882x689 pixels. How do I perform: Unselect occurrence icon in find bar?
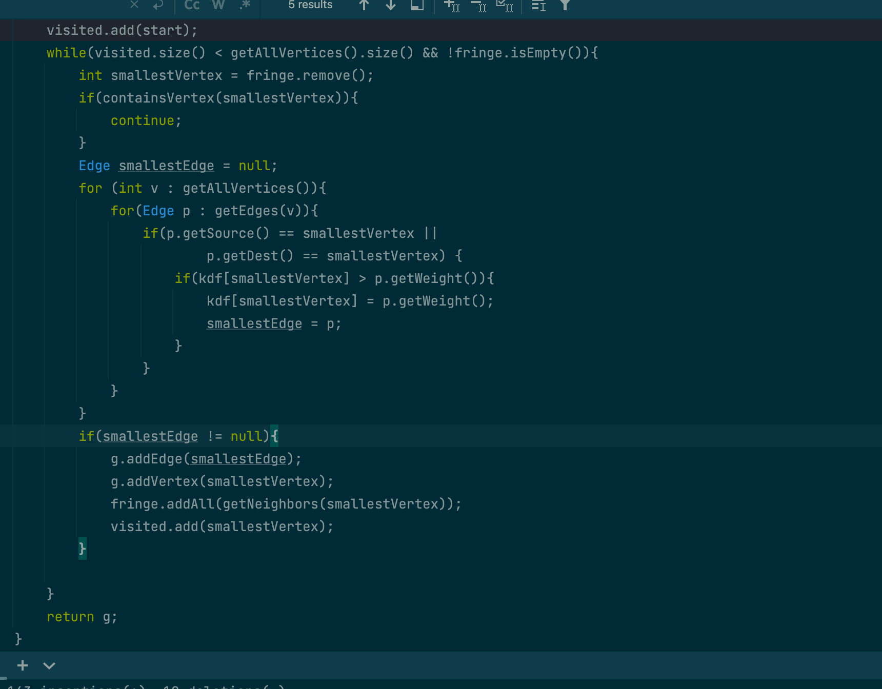[478, 6]
